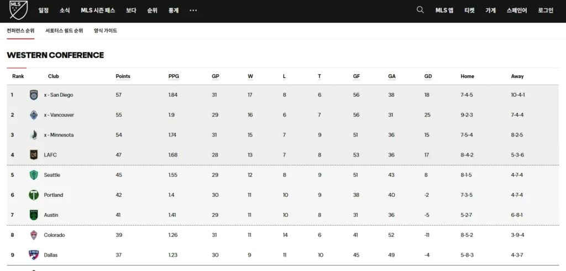
Task: Open the x - San Diego club link
Action: (59, 95)
